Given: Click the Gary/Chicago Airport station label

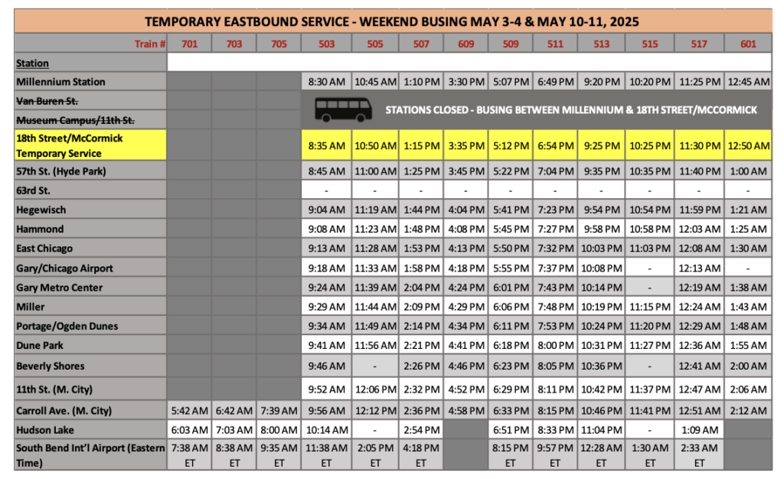Looking at the screenshot, I should coord(64,269).
